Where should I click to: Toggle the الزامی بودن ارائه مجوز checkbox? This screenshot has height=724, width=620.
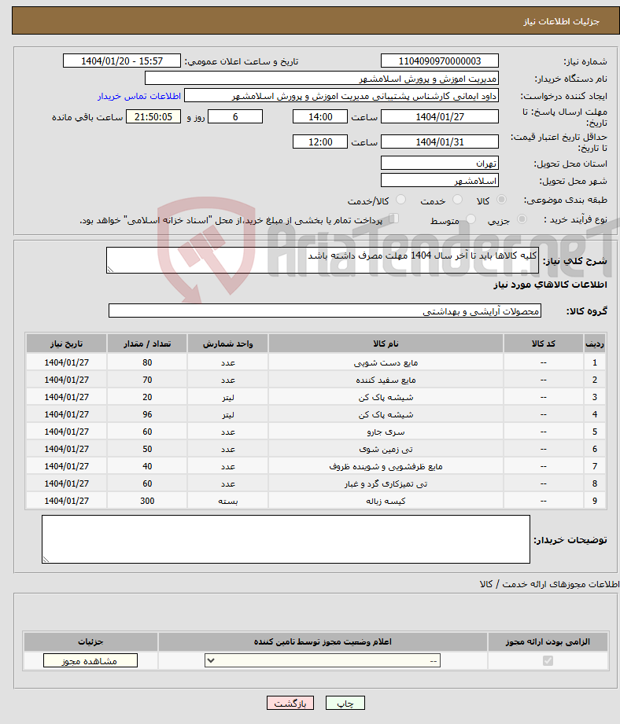point(548,661)
